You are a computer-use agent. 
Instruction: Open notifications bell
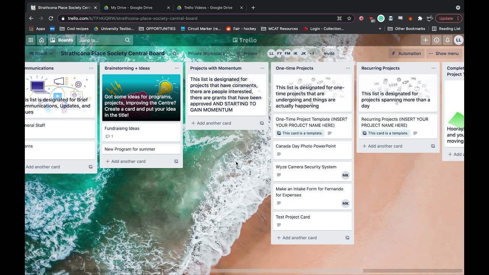coord(448,40)
